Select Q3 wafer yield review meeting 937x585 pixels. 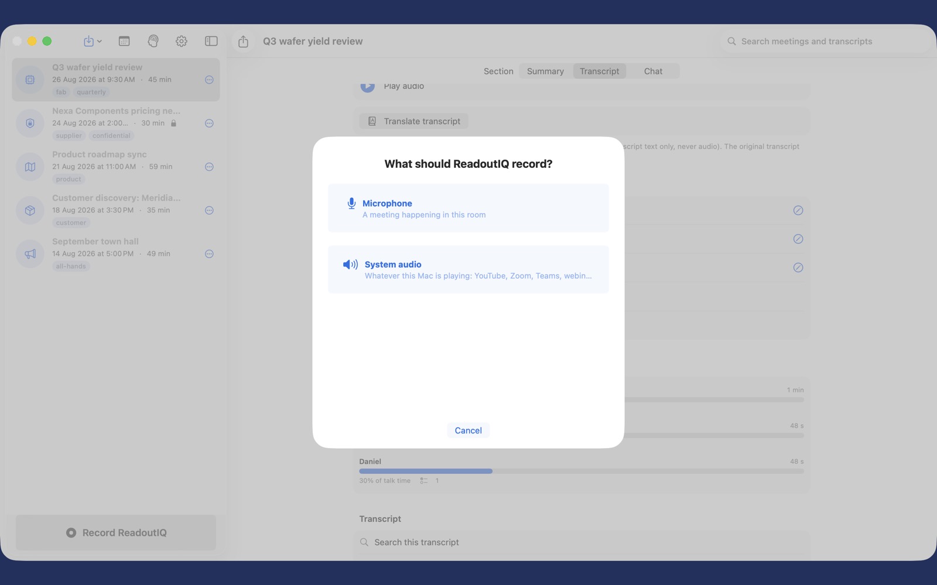click(116, 80)
